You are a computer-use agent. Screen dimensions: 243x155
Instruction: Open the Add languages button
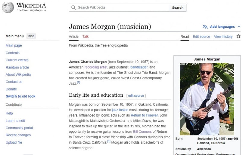click(222, 27)
